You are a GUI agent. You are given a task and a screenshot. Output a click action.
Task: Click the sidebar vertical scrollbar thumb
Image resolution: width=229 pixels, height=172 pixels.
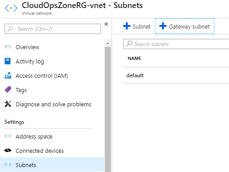(108, 109)
